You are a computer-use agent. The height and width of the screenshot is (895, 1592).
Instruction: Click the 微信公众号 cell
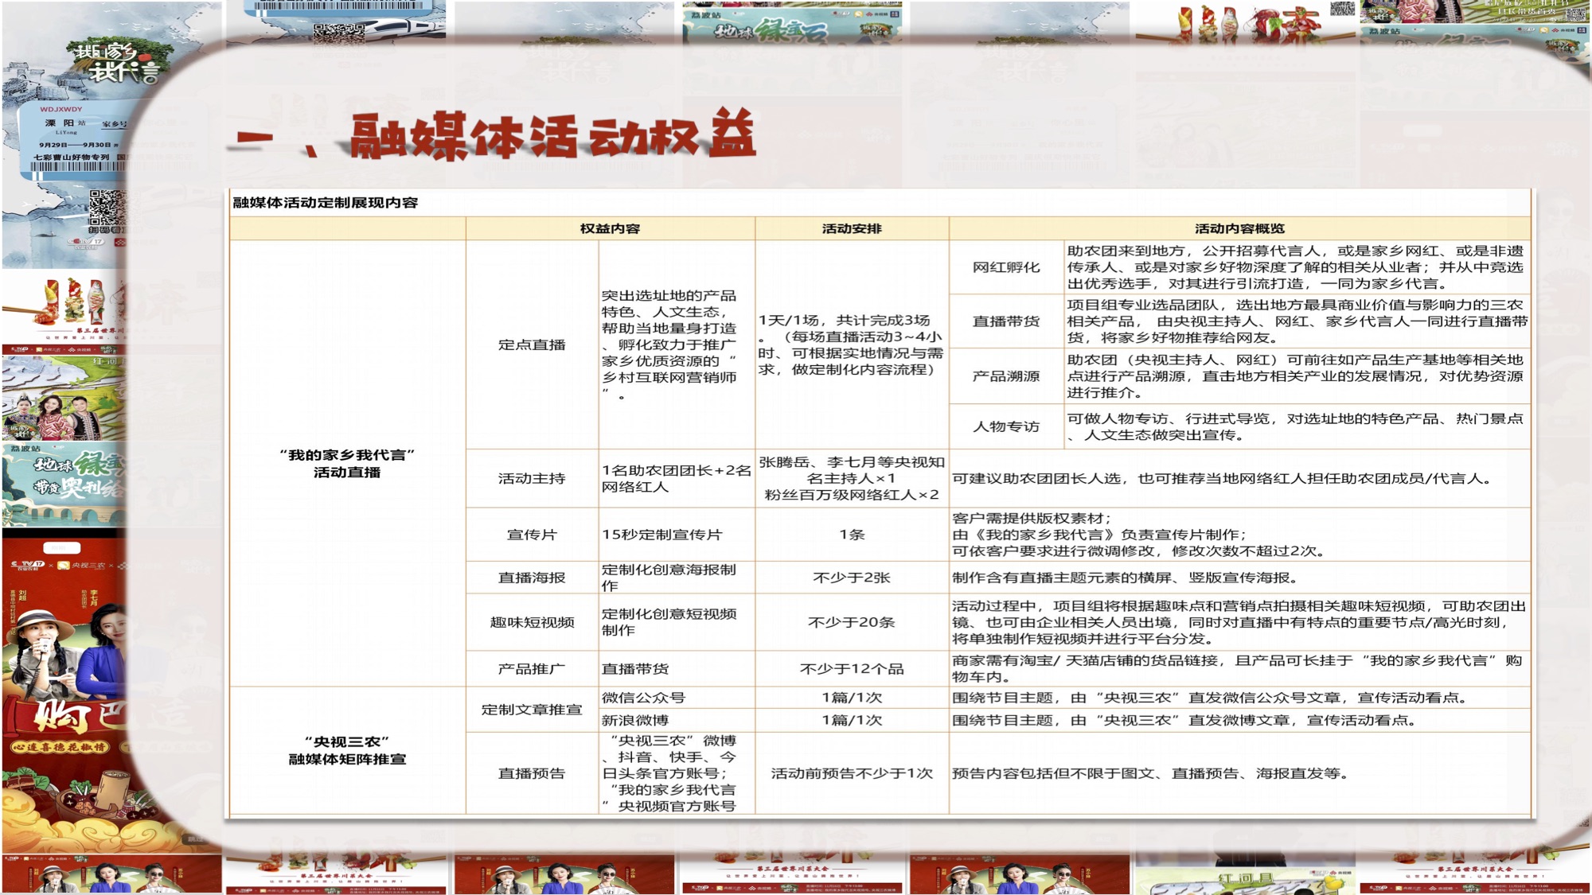tap(643, 698)
